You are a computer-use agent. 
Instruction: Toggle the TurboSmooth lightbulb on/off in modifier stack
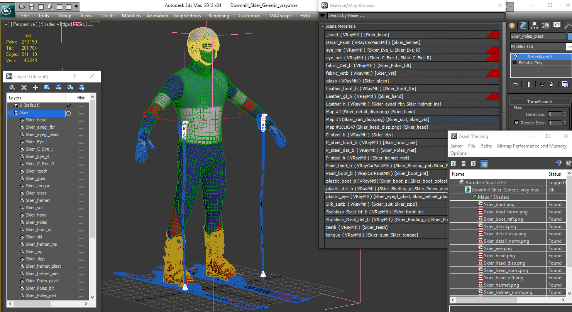pyautogui.click(x=515, y=57)
